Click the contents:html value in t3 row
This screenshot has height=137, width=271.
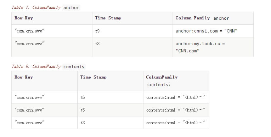[x=176, y=123]
